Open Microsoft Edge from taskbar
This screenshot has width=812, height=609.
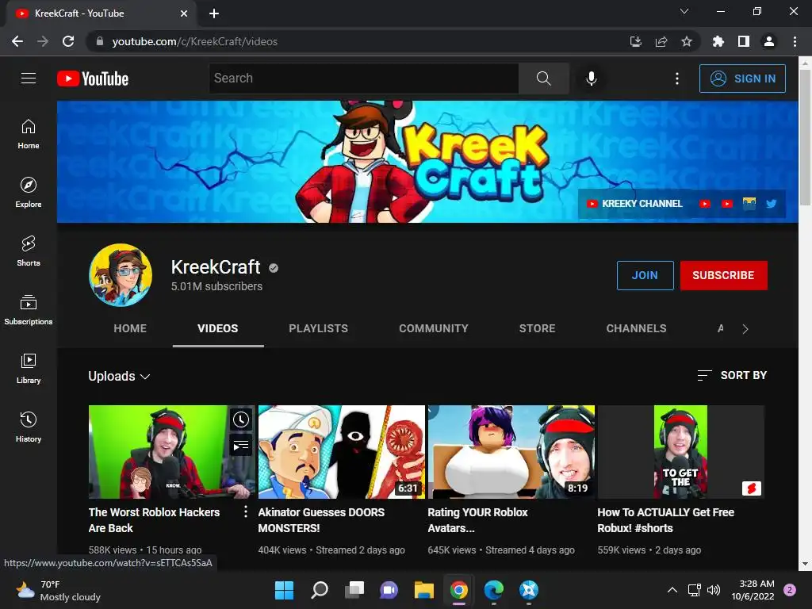(x=493, y=590)
